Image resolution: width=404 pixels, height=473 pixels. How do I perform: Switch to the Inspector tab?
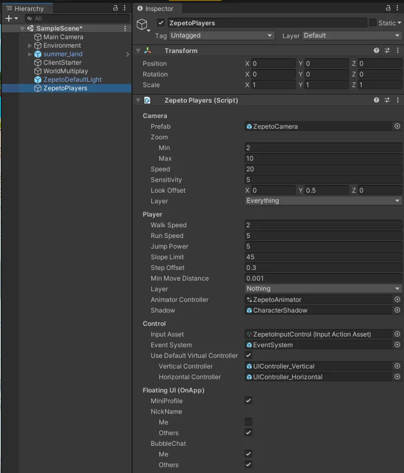click(x=157, y=8)
